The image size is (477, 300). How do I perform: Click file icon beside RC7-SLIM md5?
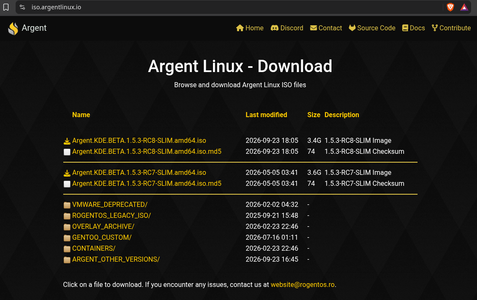coord(67,184)
